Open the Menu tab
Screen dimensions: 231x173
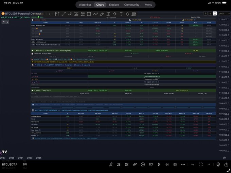click(x=148, y=5)
